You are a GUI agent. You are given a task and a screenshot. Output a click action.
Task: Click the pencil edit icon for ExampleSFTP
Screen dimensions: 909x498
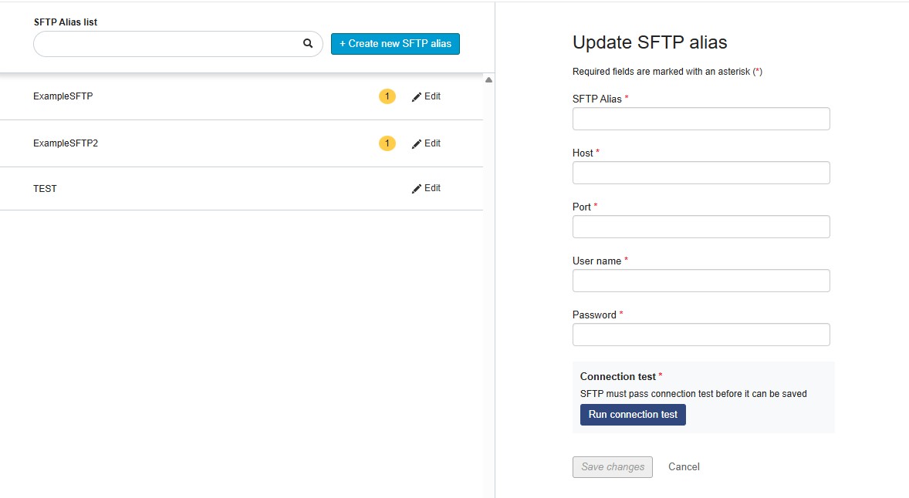point(417,97)
